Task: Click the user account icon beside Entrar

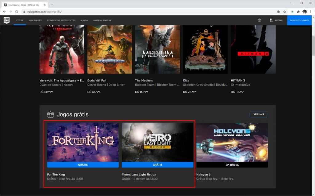Action: (x=271, y=20)
